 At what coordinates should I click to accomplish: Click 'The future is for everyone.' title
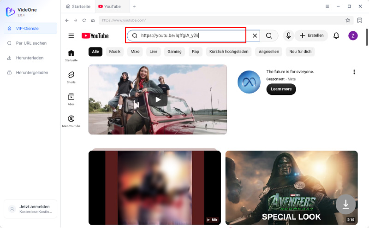[290, 72]
